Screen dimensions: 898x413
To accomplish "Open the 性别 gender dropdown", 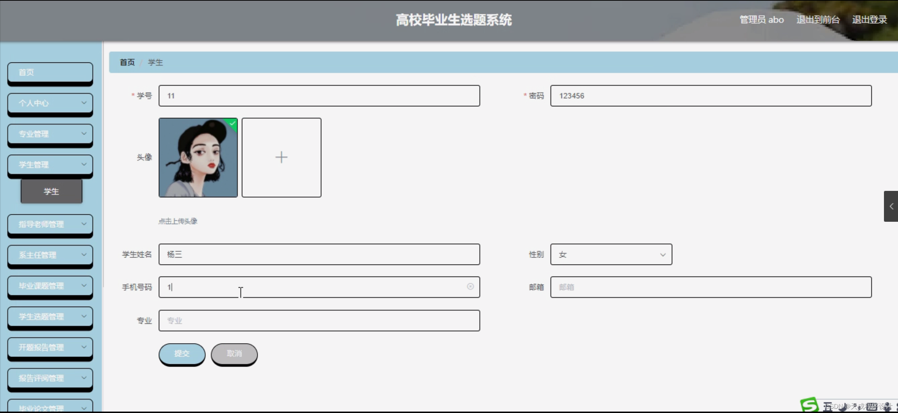I will [611, 254].
